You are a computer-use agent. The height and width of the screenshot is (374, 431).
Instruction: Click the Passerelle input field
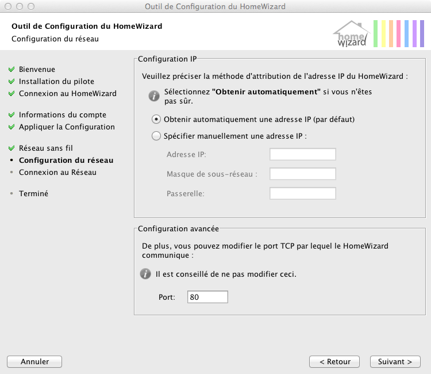point(302,193)
